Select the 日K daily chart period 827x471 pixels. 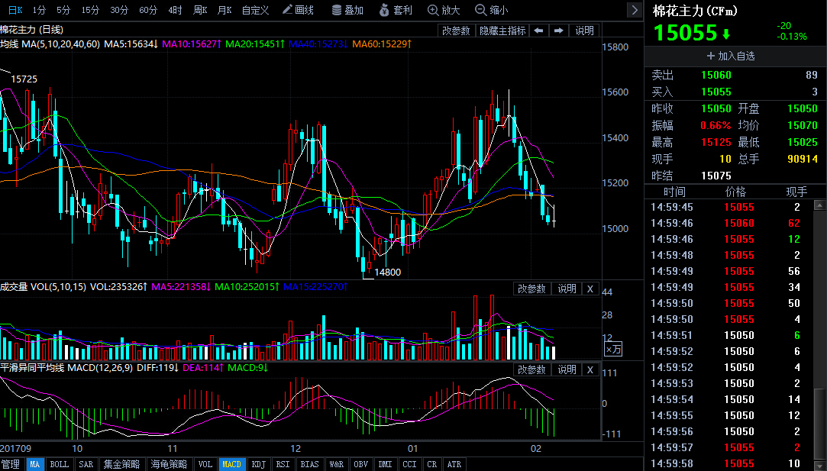coord(15,10)
